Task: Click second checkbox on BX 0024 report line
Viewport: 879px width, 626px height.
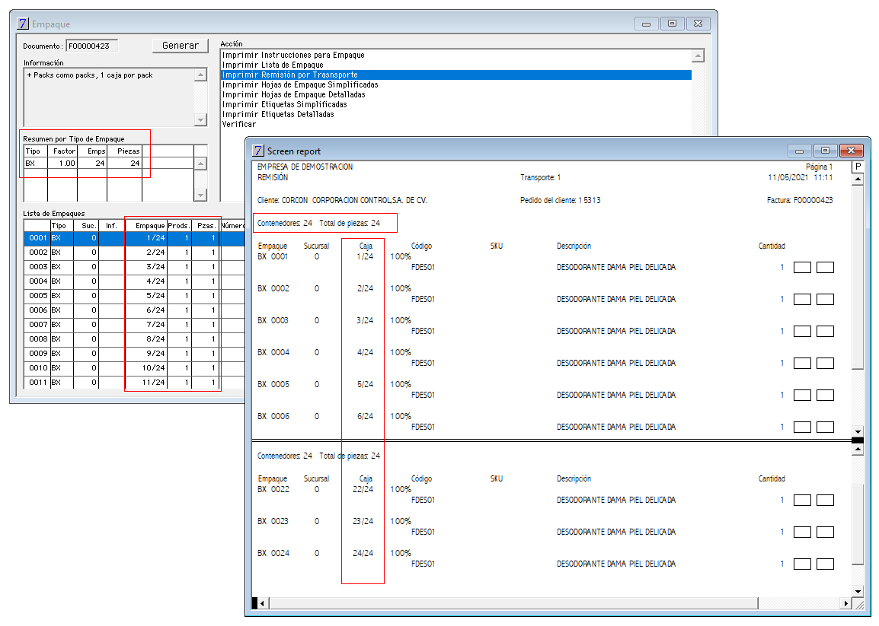Action: click(x=825, y=564)
